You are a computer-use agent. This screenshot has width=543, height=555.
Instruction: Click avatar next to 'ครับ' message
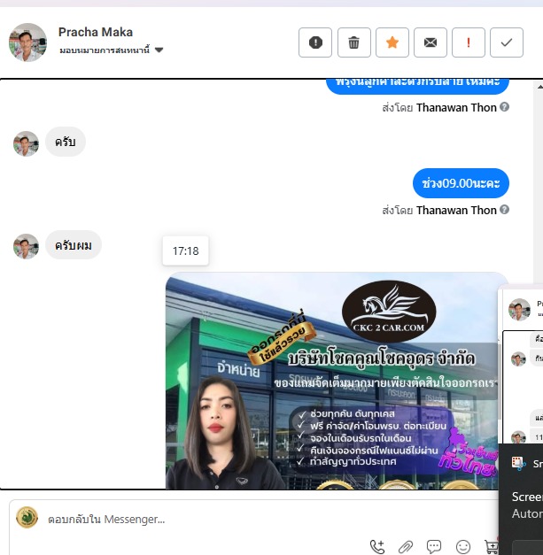(x=26, y=143)
